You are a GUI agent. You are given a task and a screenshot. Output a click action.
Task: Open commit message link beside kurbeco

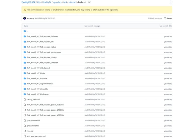[45, 18]
